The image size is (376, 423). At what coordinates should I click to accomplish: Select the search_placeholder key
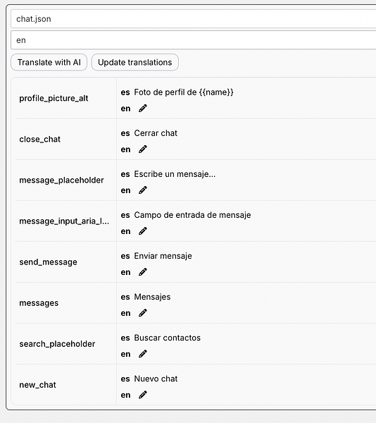(x=57, y=344)
